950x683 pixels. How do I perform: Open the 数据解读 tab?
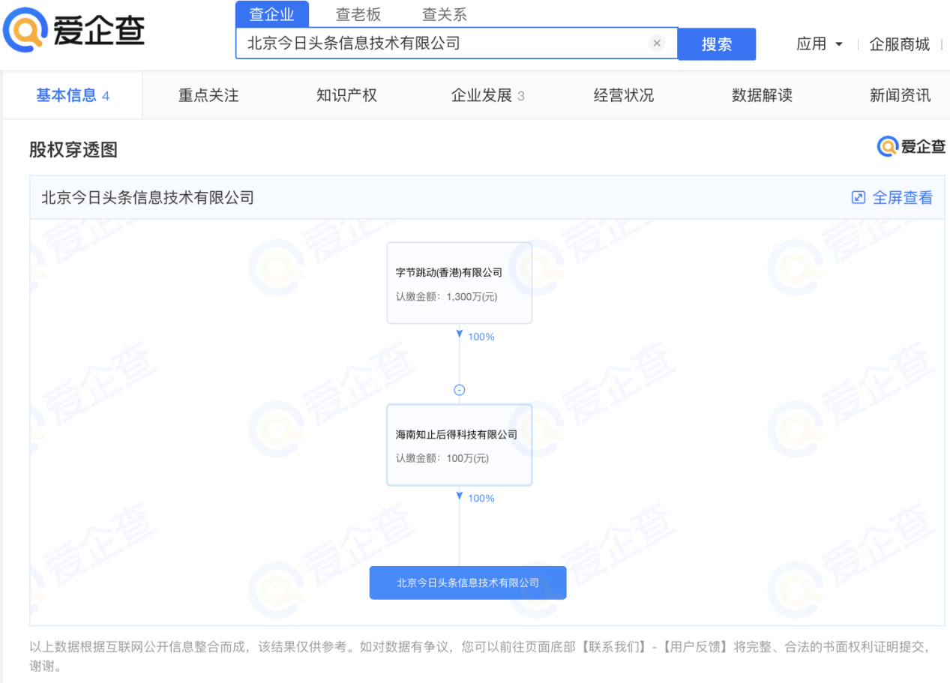point(761,94)
